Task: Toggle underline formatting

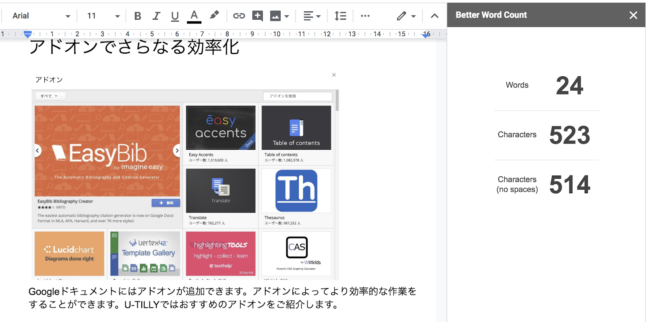Action: pyautogui.click(x=175, y=16)
